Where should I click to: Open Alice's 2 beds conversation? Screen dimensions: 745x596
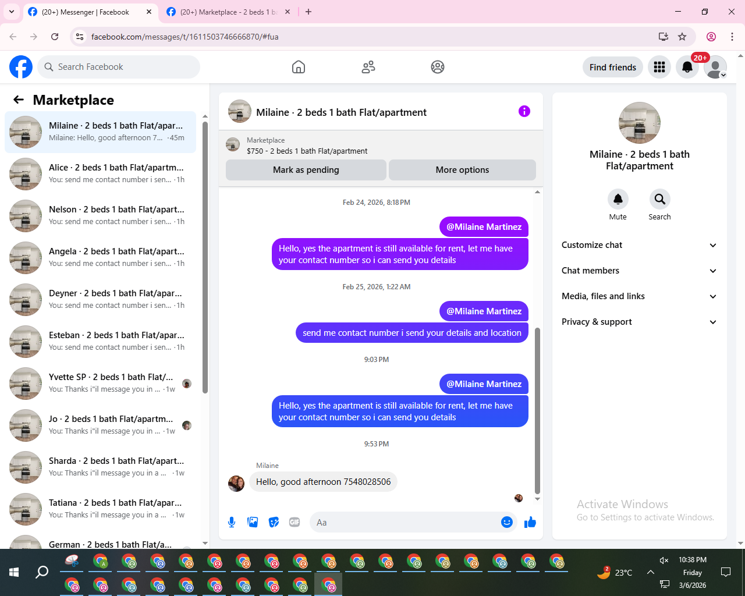(x=101, y=174)
